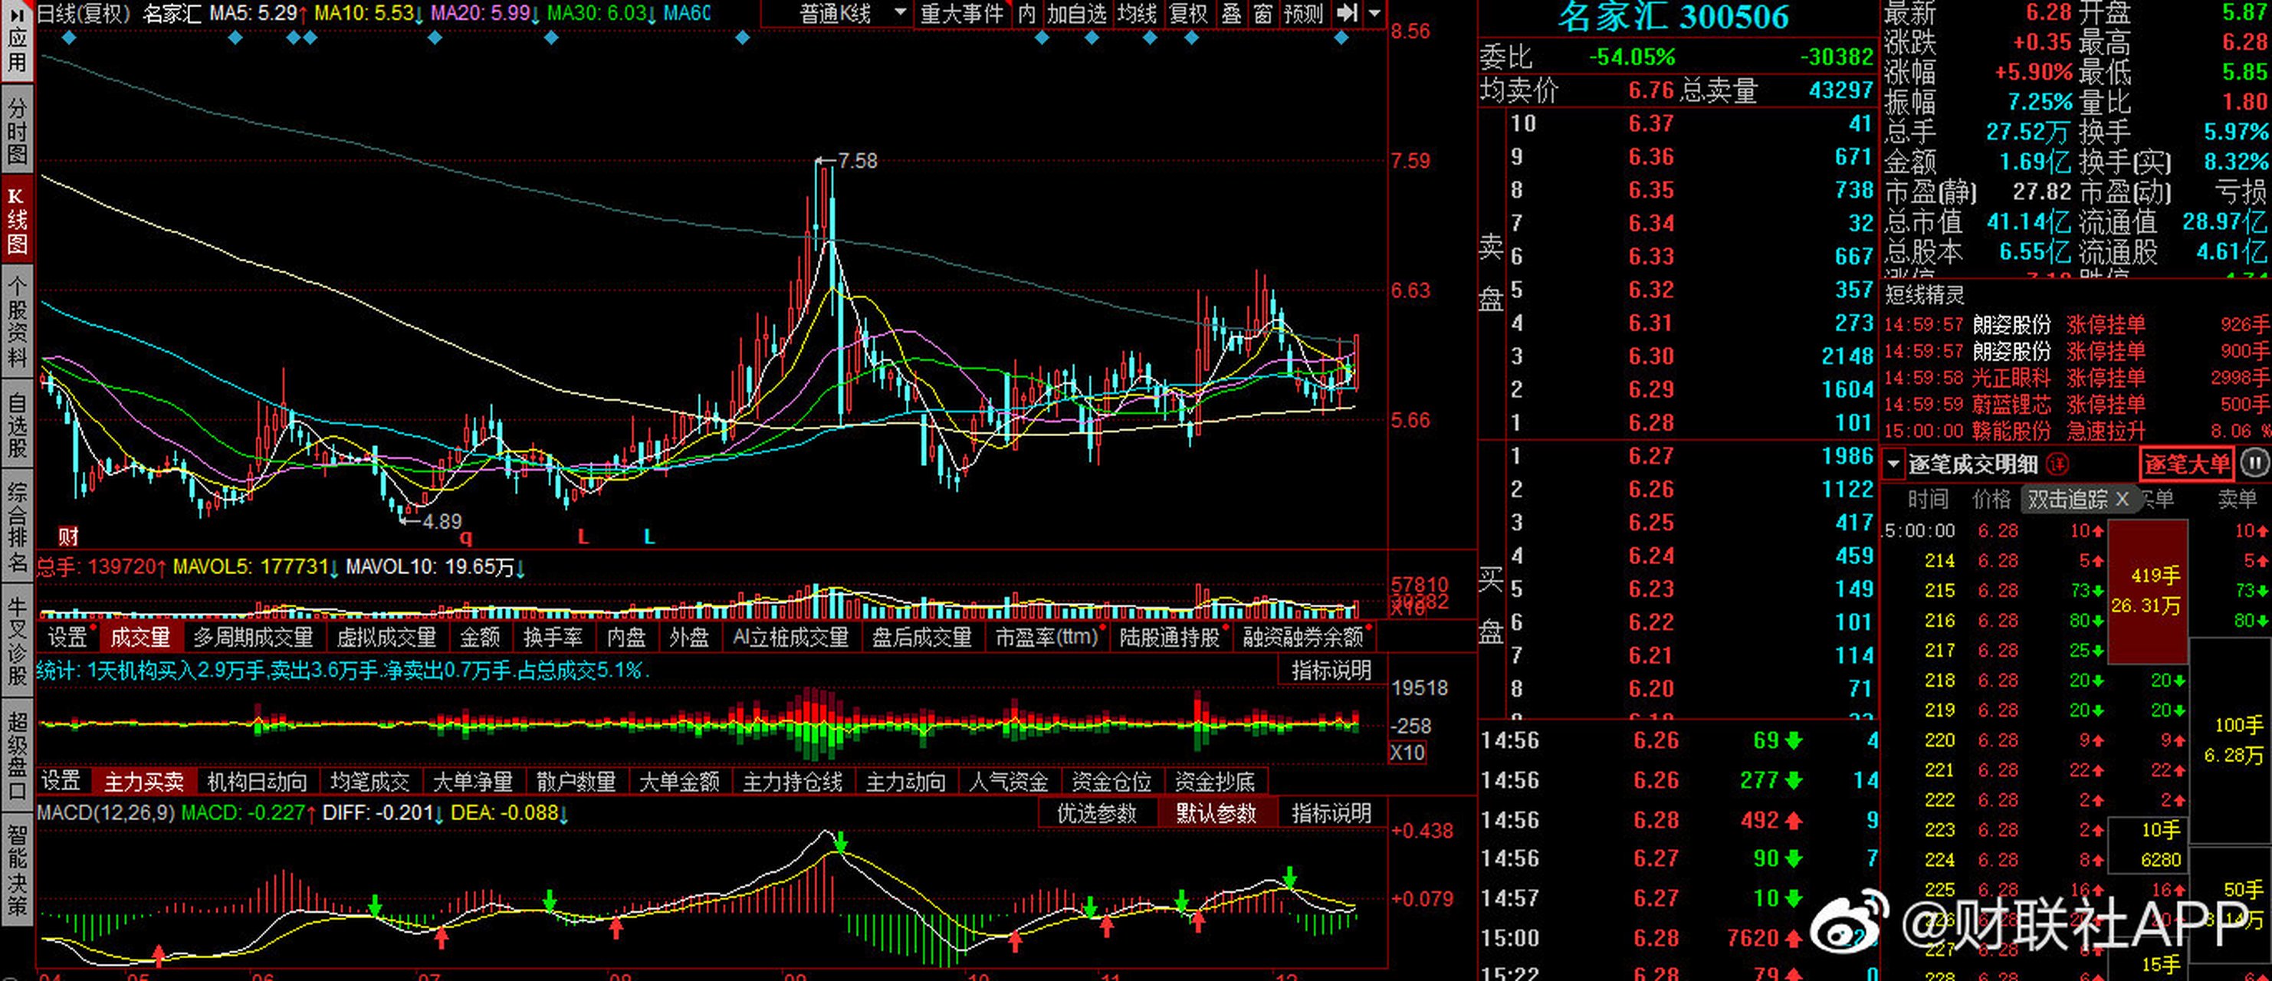Select the 陆股通持股 indicator tab

point(1170,637)
